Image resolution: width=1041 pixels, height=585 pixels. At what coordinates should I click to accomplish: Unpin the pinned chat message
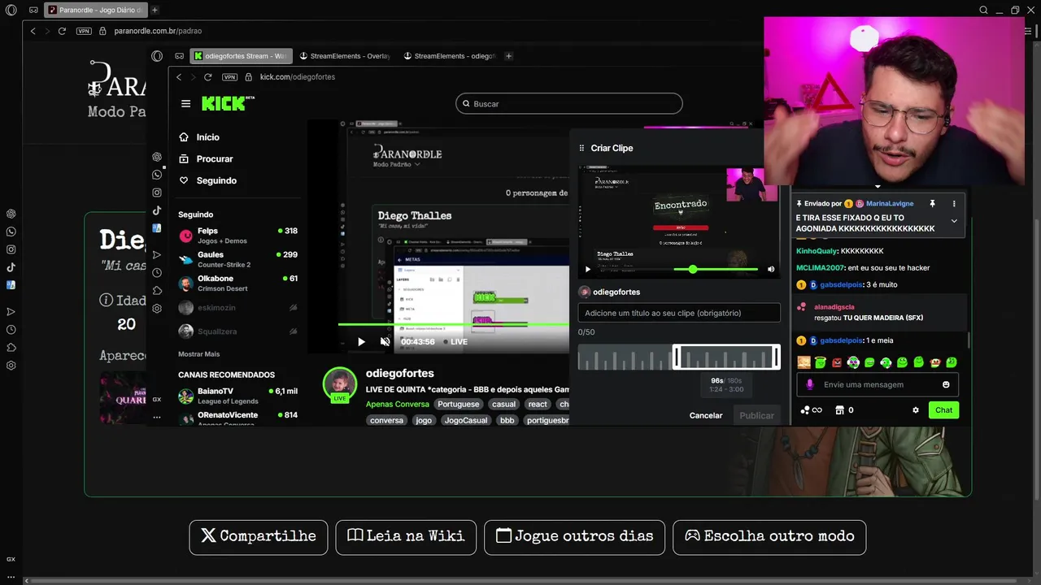(932, 204)
